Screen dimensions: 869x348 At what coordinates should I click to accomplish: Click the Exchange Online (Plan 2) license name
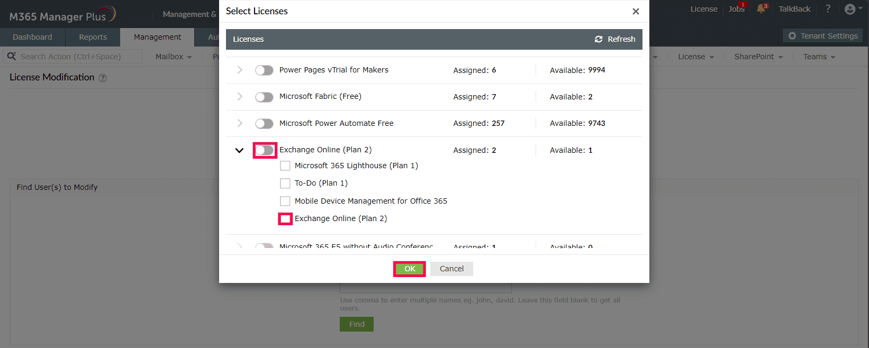[325, 150]
